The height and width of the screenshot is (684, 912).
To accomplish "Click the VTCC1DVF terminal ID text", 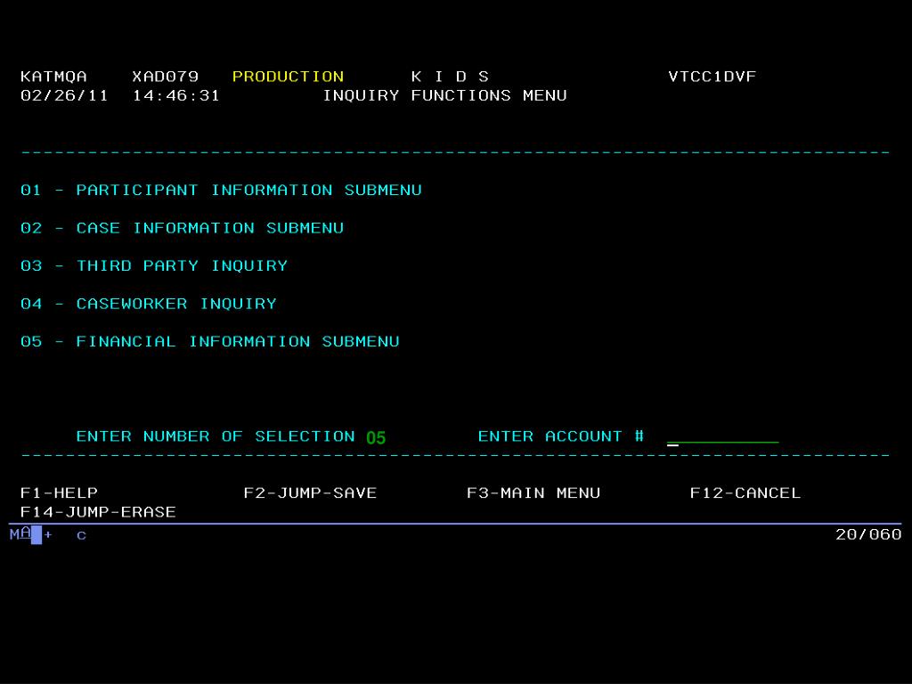I will 712,77.
